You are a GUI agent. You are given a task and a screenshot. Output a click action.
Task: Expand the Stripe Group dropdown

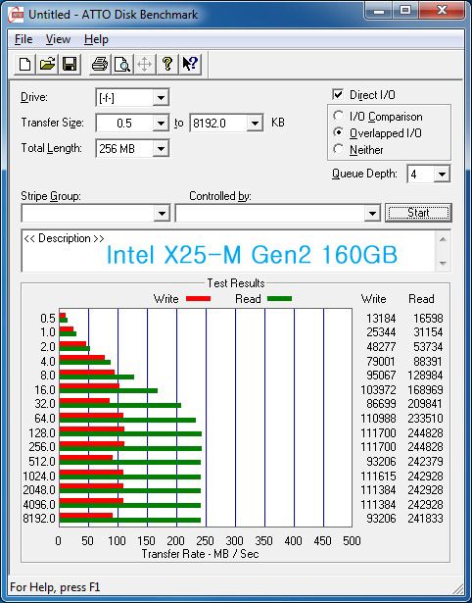pyautogui.click(x=162, y=213)
